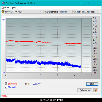The width and height of the screenshot is (102, 102).
Task: Click the blue Show Jitter label
Action: click(13, 87)
